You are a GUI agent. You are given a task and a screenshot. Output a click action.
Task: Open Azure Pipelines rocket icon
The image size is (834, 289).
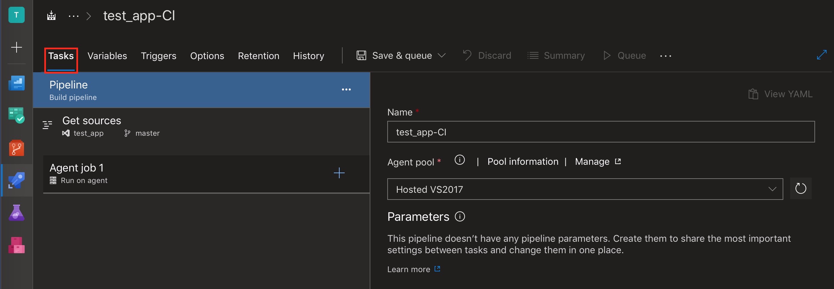tap(16, 180)
